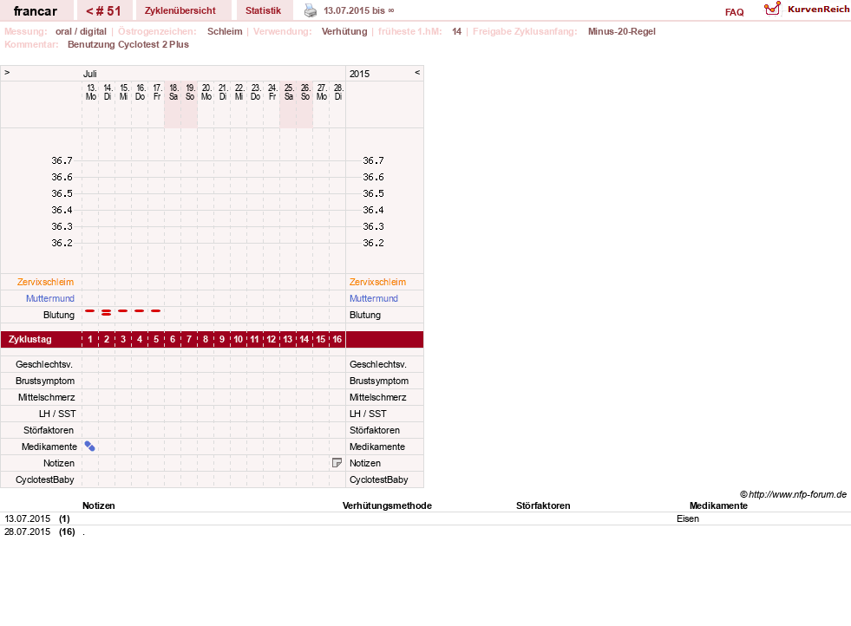
Task: Go to previous cycle via '< # 51'
Action: coord(103,11)
